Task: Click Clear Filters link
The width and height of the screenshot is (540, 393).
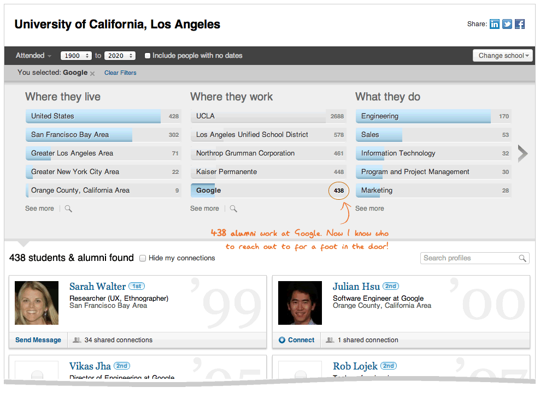Action: click(120, 73)
